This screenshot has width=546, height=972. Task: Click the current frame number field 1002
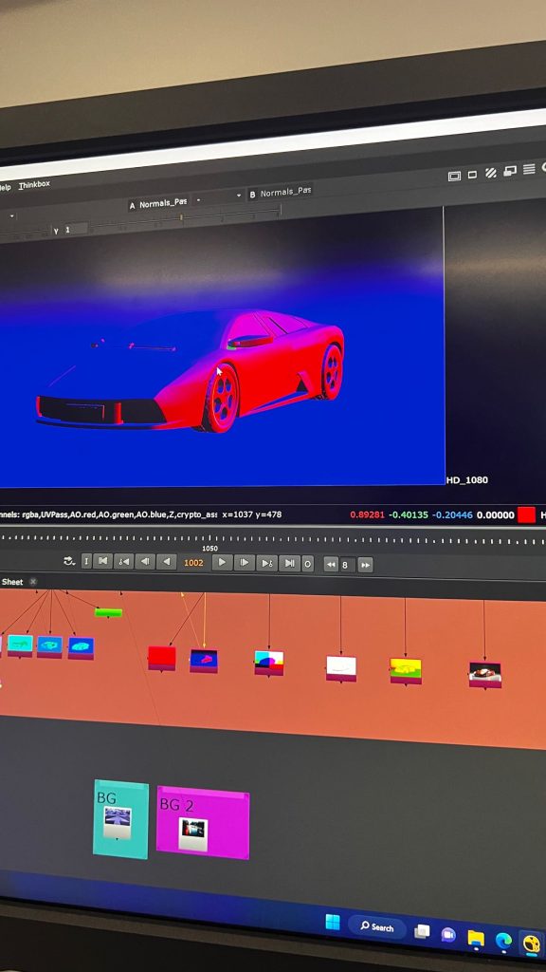click(x=193, y=562)
